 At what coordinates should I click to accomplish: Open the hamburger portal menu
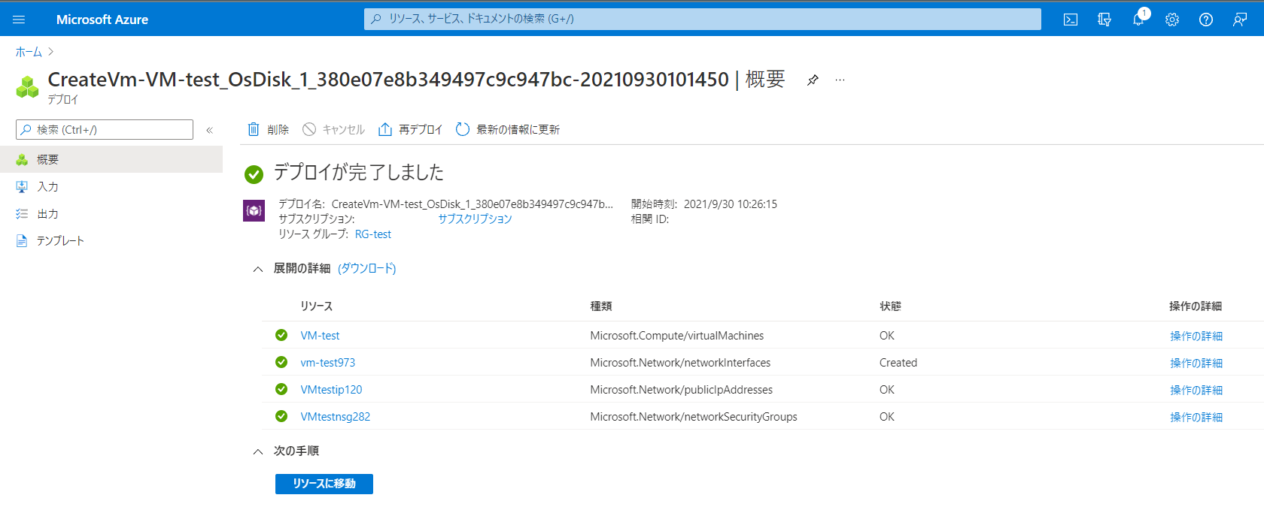click(19, 20)
